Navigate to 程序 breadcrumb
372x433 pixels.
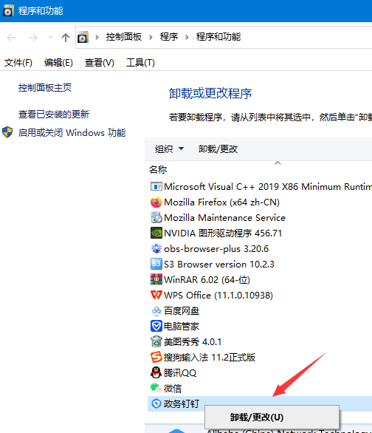(169, 37)
